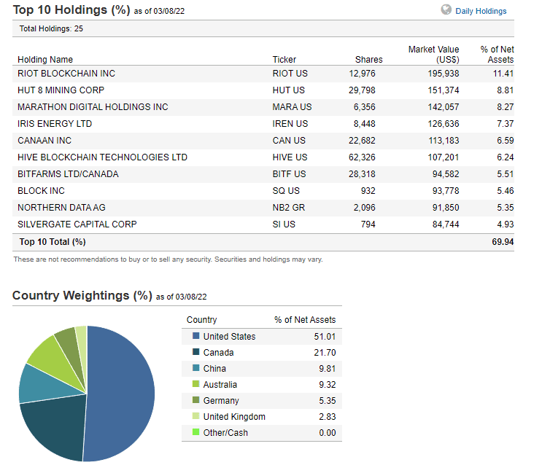Select the Canada country label
Image resolution: width=542 pixels, height=465 pixels.
[x=218, y=353]
